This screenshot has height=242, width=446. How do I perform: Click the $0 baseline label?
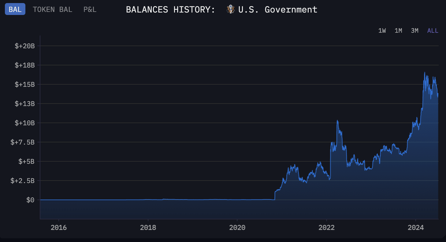[30, 200]
